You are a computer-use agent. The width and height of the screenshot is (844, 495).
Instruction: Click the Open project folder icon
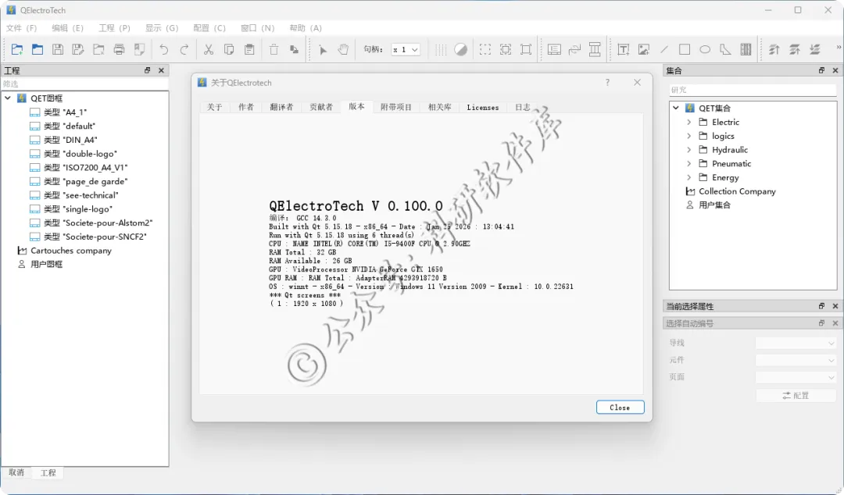click(38, 49)
